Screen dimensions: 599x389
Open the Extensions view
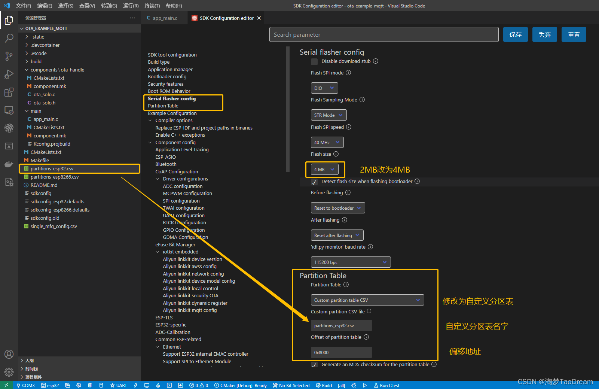[9, 92]
